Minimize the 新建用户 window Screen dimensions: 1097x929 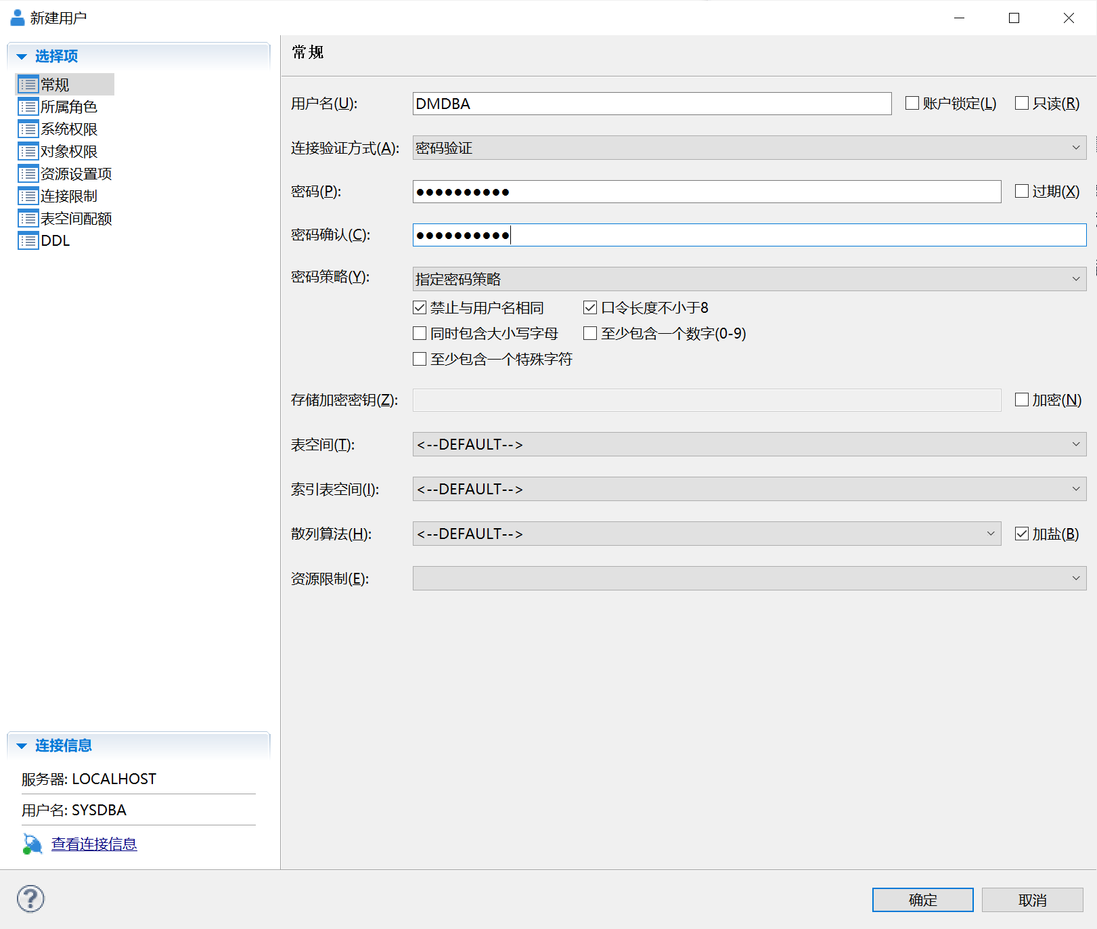click(x=959, y=18)
